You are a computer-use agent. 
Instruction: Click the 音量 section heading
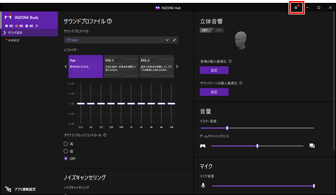[205, 111]
